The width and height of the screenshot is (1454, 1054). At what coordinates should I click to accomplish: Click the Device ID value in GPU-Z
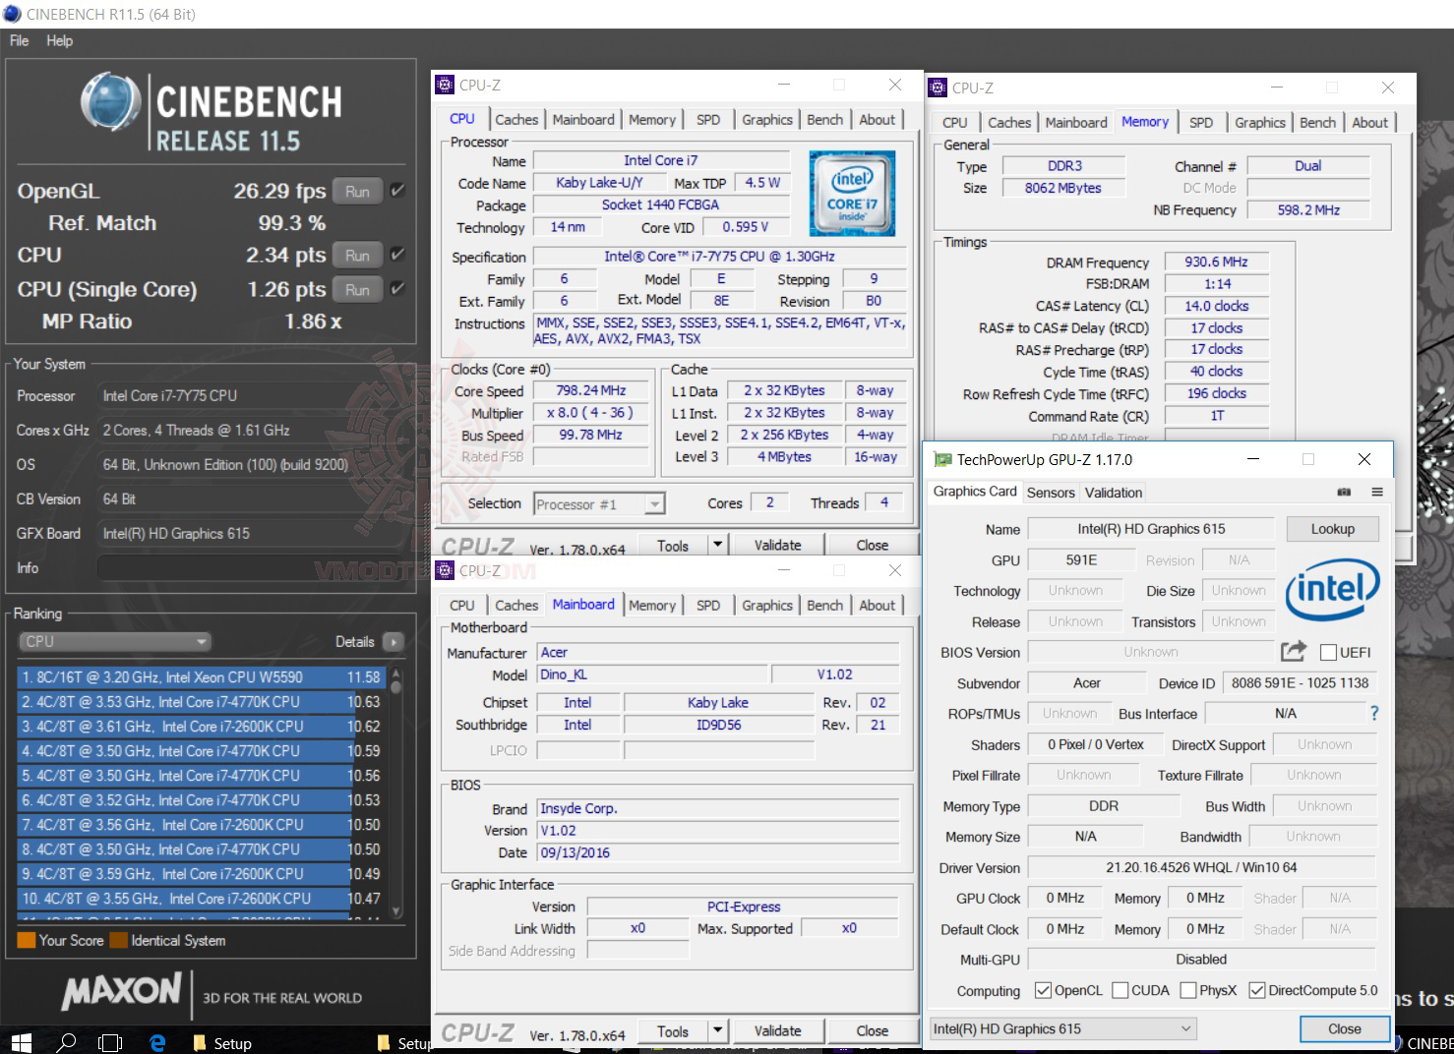[1300, 682]
